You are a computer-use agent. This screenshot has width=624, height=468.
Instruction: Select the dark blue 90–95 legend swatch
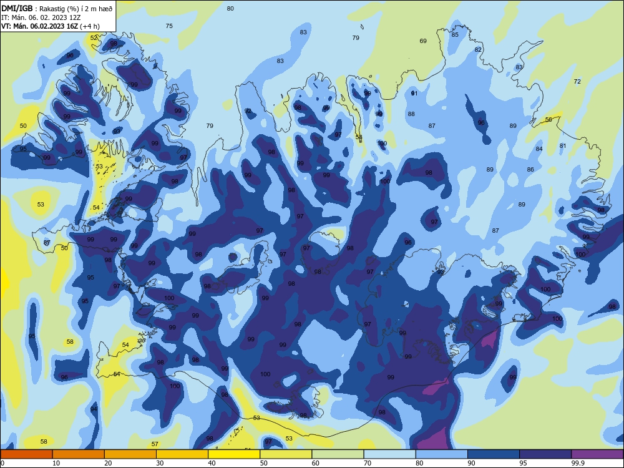point(494,454)
